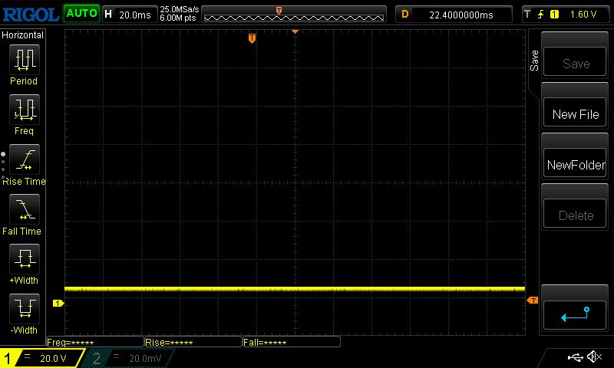Click the orange T trigger position marker
Viewport: 614px width, 368px height.
pos(253,38)
